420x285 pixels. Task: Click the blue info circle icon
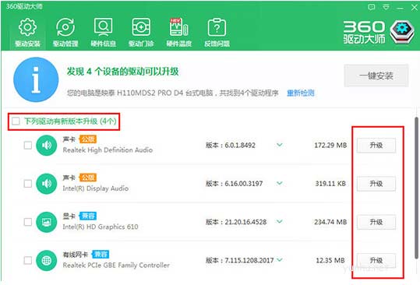[x=36, y=79]
